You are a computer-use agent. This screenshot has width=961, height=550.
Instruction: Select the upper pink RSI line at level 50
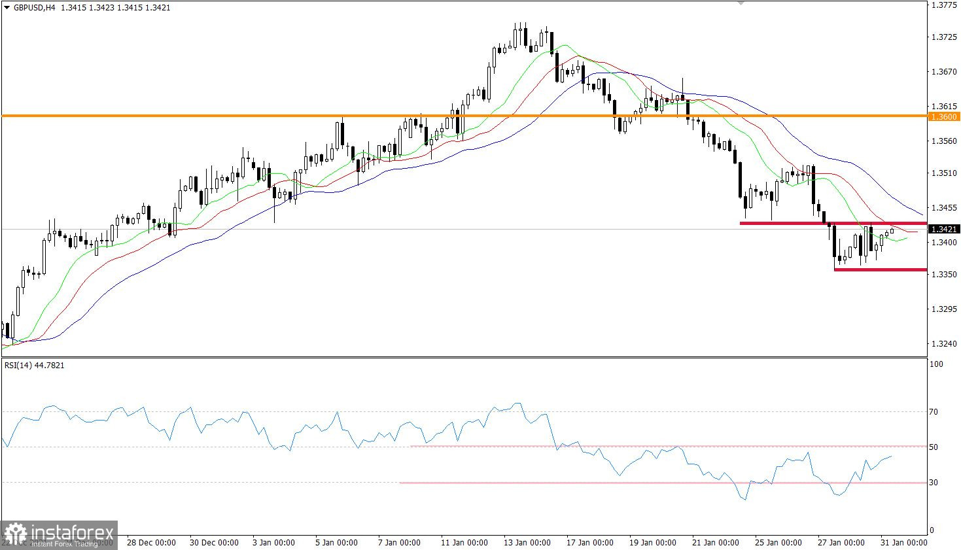pos(669,446)
